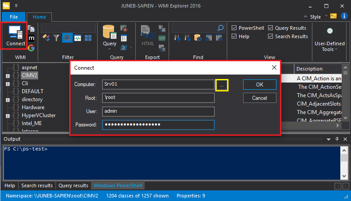Screen dimensions: 351x201
Task: Open the MSDN 'm' search icon
Action: point(32,38)
